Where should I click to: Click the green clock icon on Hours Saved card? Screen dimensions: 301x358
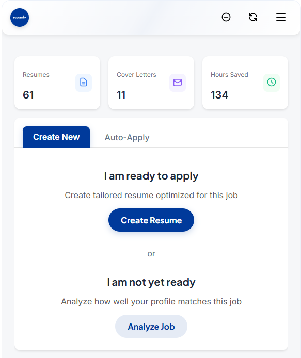click(272, 83)
